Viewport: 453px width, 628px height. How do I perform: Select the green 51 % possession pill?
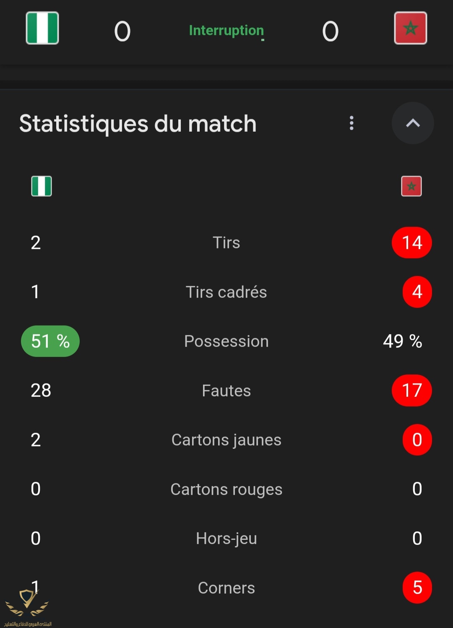click(x=50, y=341)
